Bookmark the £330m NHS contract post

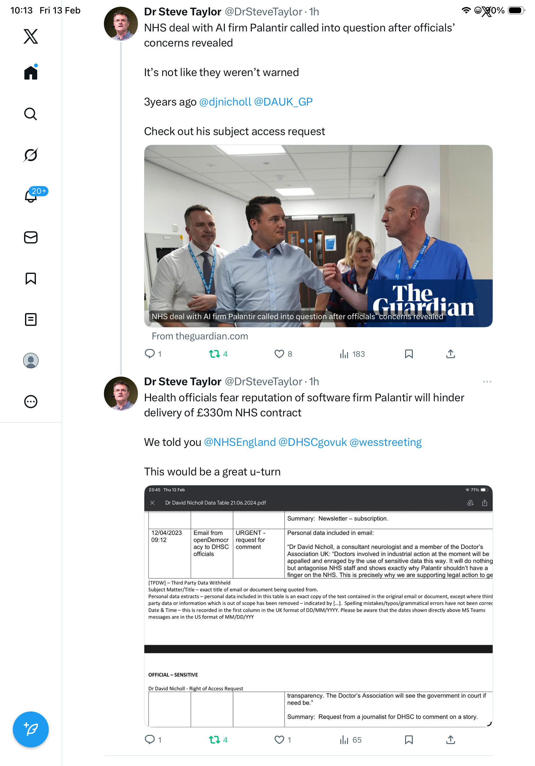coord(409,740)
